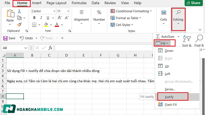This screenshot has width=205, height=115.
Task: Click the Cut scissors icon
Action: [19, 11]
